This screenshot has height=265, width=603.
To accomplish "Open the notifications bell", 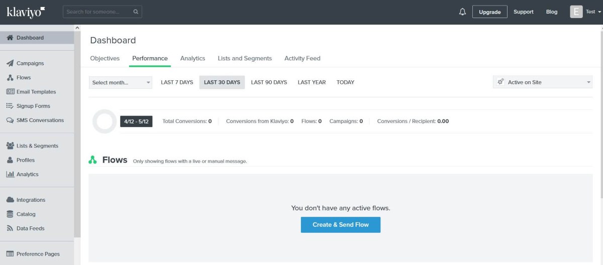I will point(463,12).
